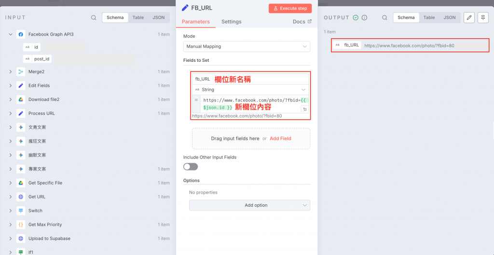Click the 文青文案 Gemini icon
This screenshot has height=255, width=494.
[21, 127]
